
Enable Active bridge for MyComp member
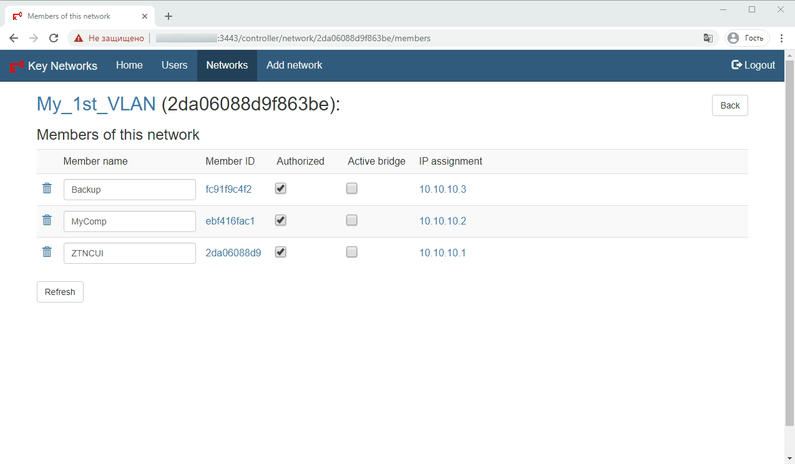[352, 220]
